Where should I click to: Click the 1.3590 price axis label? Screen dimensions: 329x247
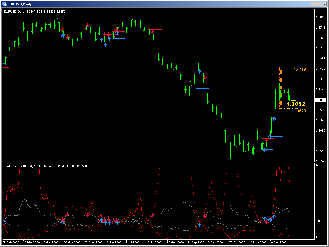click(321, 110)
